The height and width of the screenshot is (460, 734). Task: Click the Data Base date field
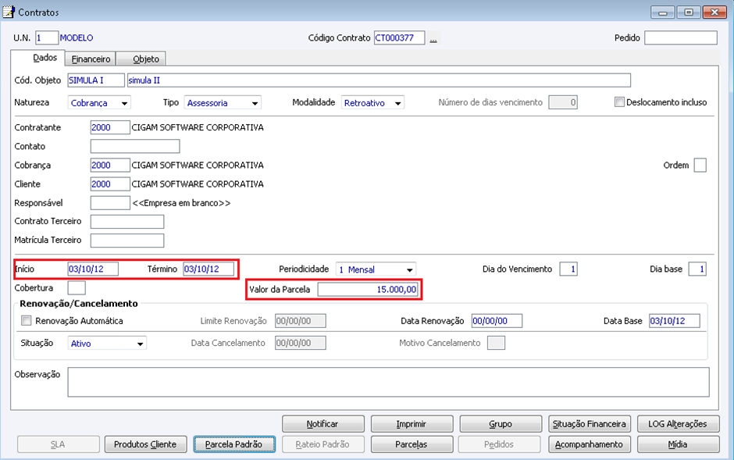pos(675,321)
